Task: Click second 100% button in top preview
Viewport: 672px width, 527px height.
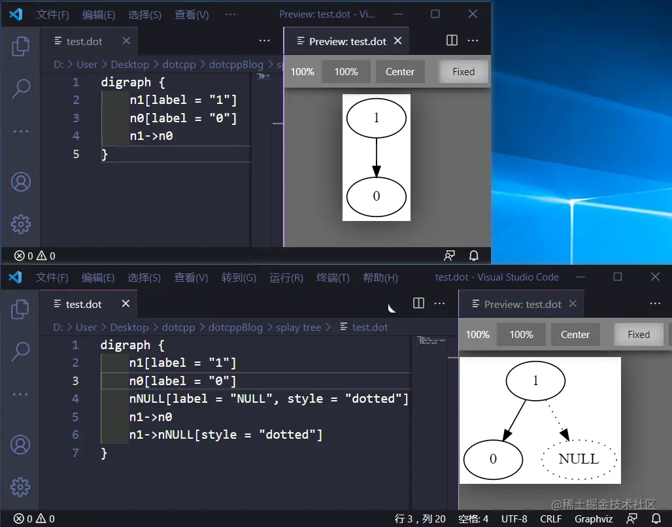Action: pos(346,72)
